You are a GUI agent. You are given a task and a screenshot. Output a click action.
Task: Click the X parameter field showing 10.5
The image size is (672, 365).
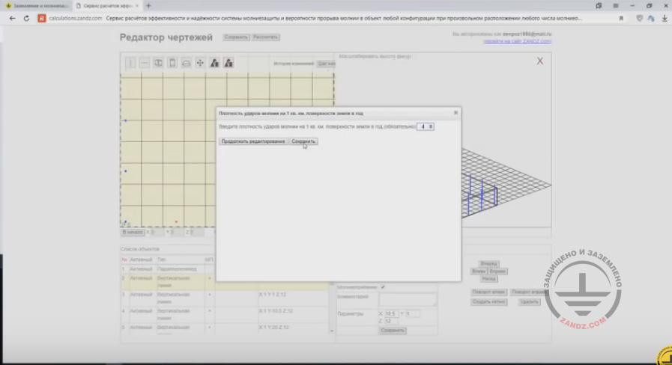[x=391, y=313]
